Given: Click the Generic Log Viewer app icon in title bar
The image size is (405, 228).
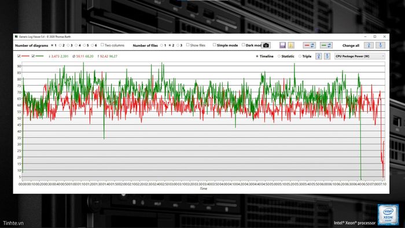Looking at the screenshot, I should [16, 36].
